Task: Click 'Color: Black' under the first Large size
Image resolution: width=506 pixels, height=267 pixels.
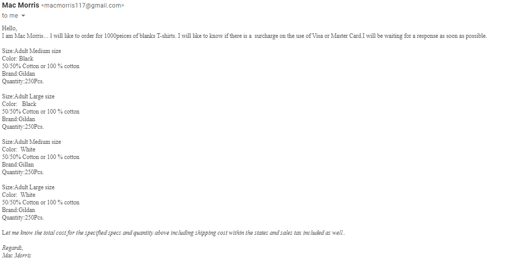Action: click(x=19, y=104)
